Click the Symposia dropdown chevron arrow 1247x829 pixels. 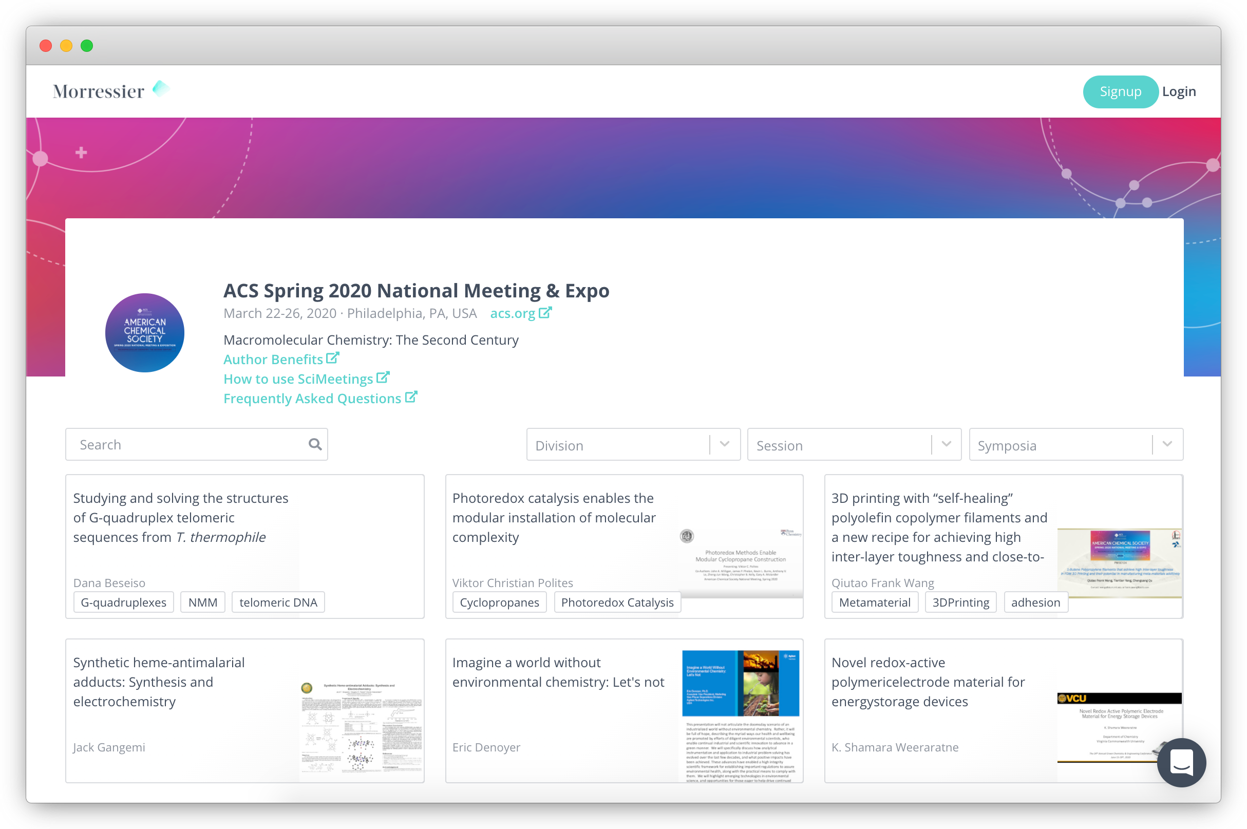(1167, 444)
